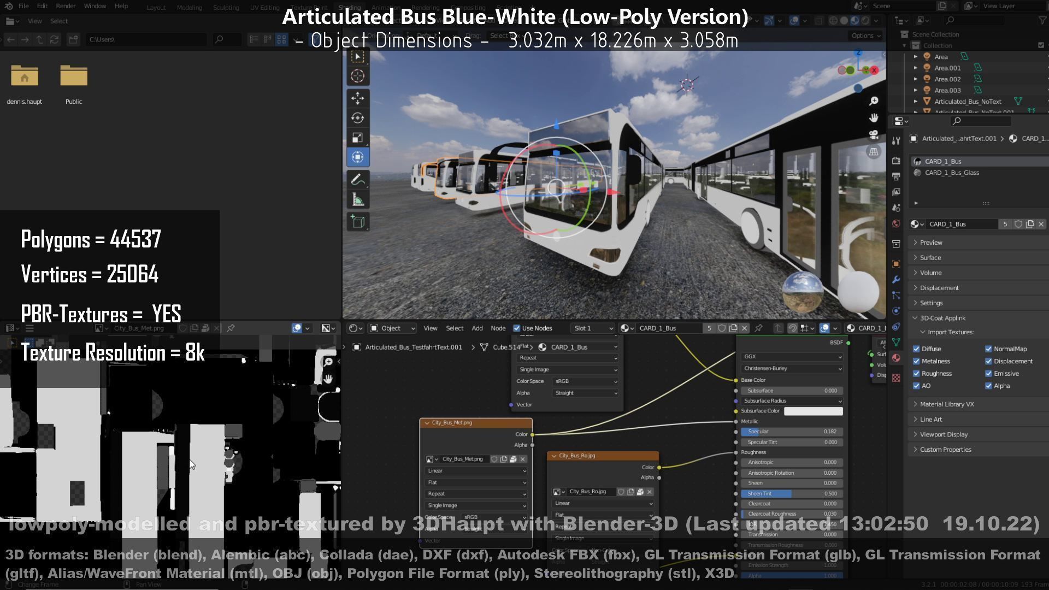Toggle the Metalness import texture checkbox
The image size is (1049, 590).
click(916, 362)
